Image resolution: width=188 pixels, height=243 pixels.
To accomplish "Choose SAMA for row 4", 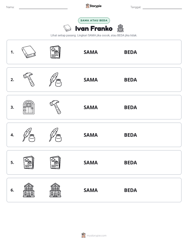I will 91,135.
